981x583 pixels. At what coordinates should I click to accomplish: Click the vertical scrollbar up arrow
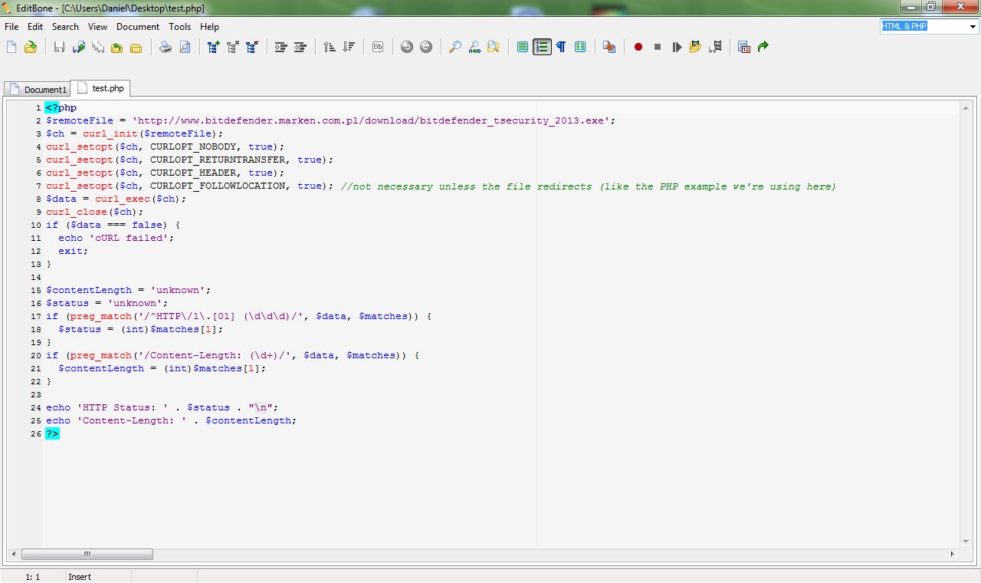pos(965,107)
